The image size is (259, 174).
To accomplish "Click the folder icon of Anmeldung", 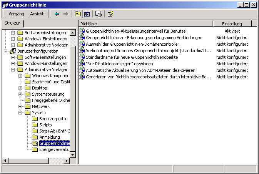I will click(35, 137).
